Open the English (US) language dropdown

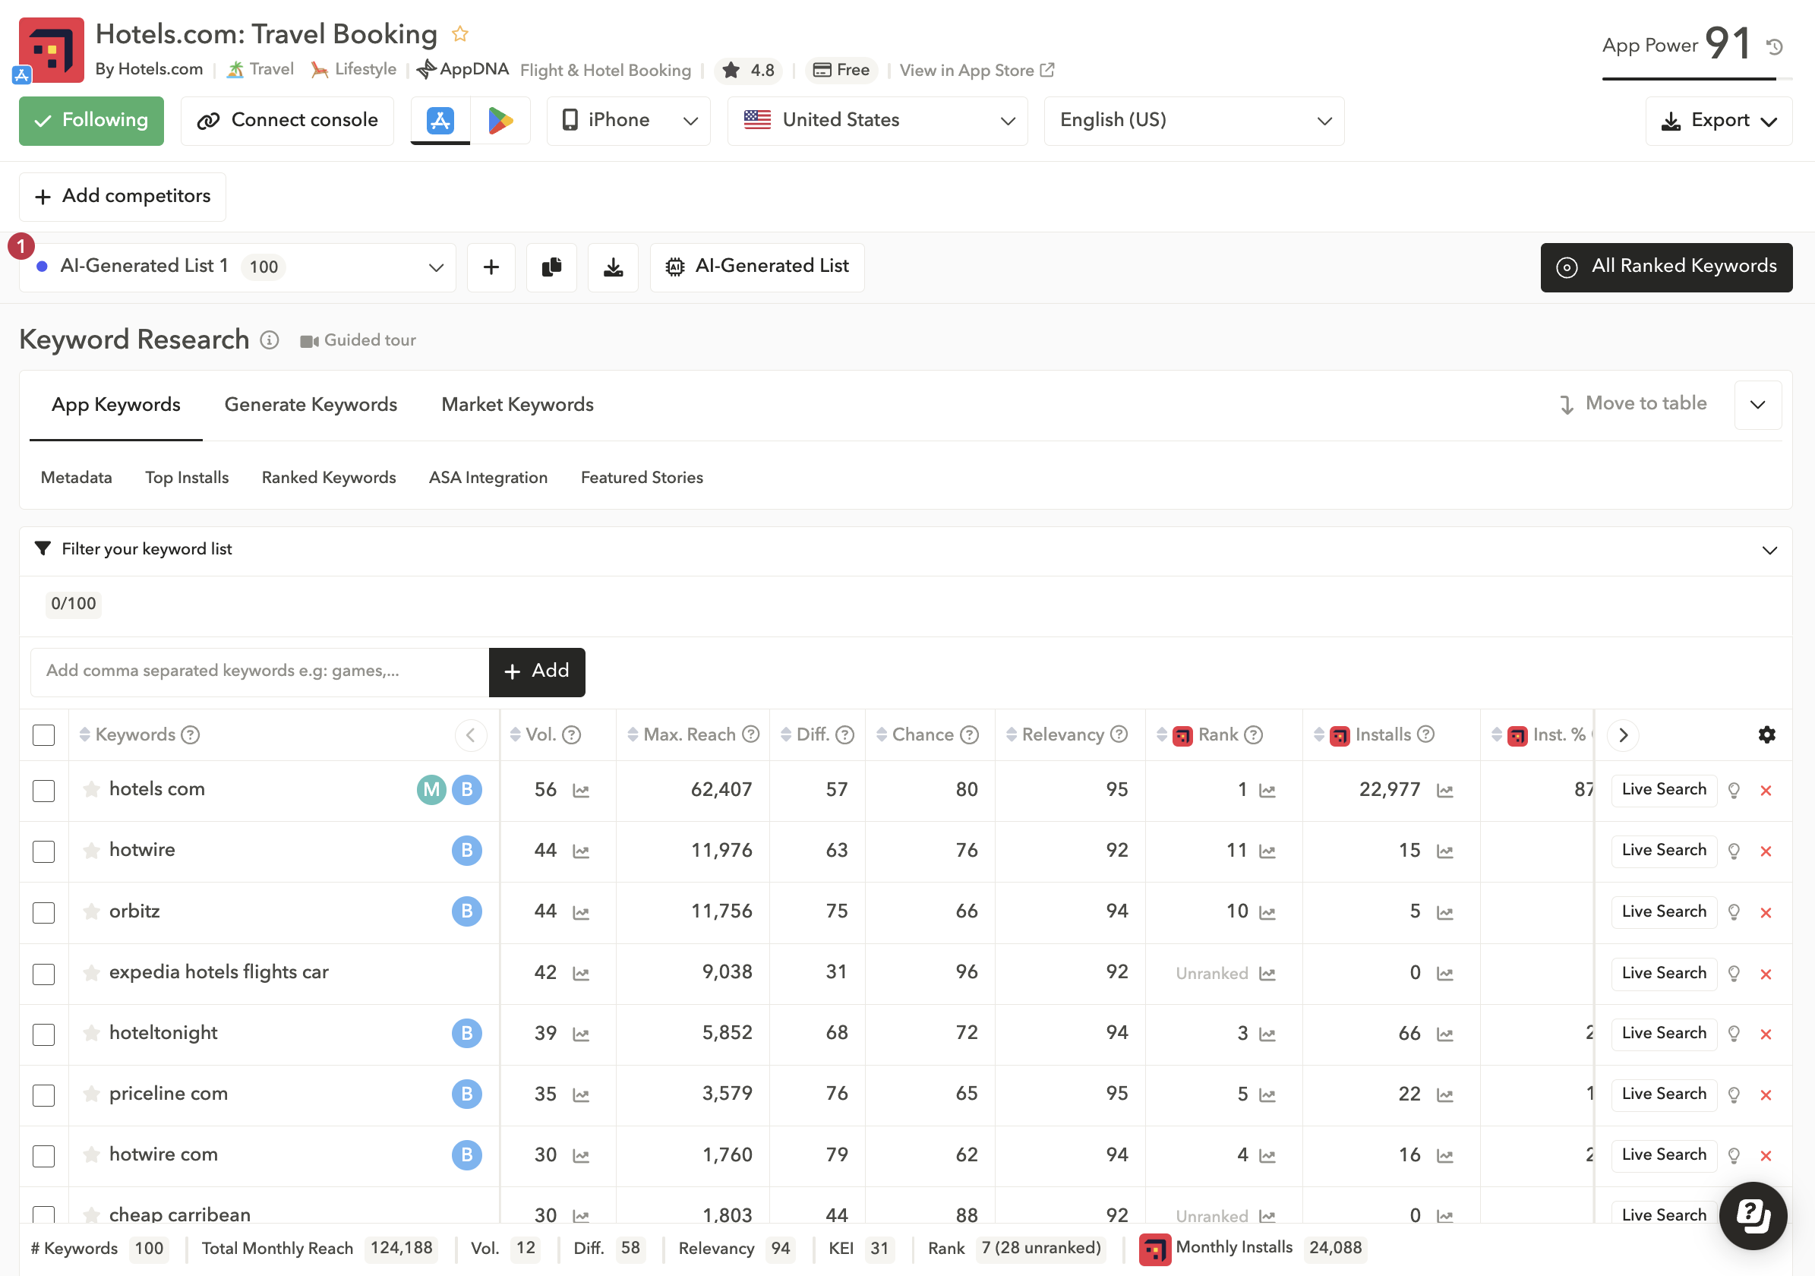pos(1194,120)
